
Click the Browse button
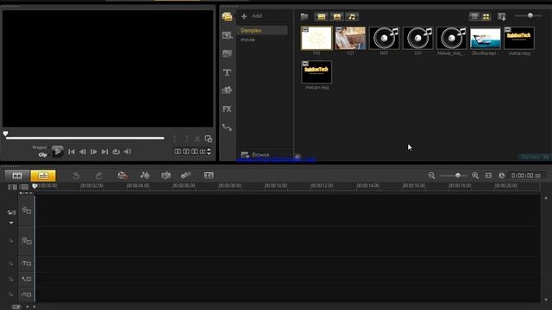(x=255, y=155)
